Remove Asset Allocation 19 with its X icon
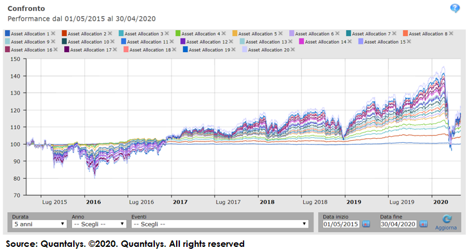The width and height of the screenshot is (469, 252). tap(233, 50)
